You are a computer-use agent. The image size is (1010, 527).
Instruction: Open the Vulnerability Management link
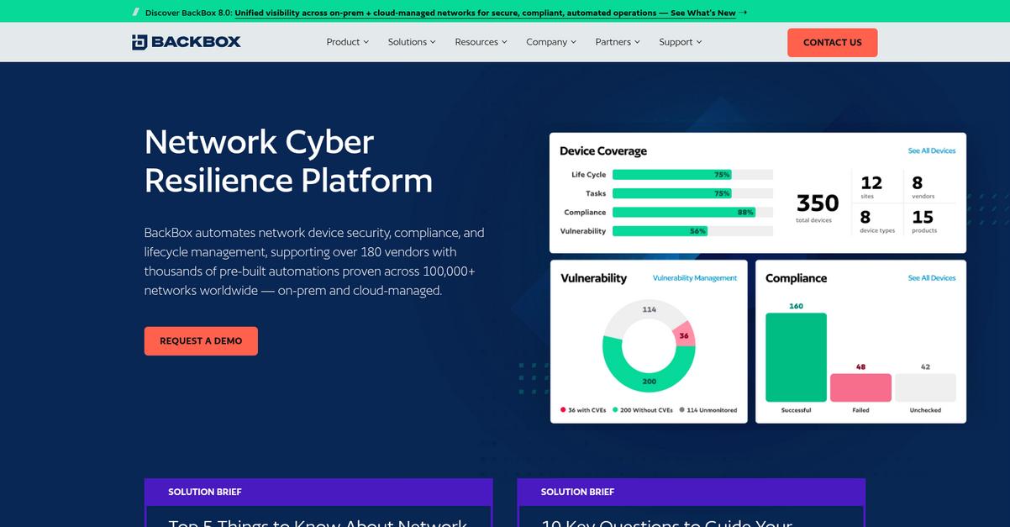695,278
